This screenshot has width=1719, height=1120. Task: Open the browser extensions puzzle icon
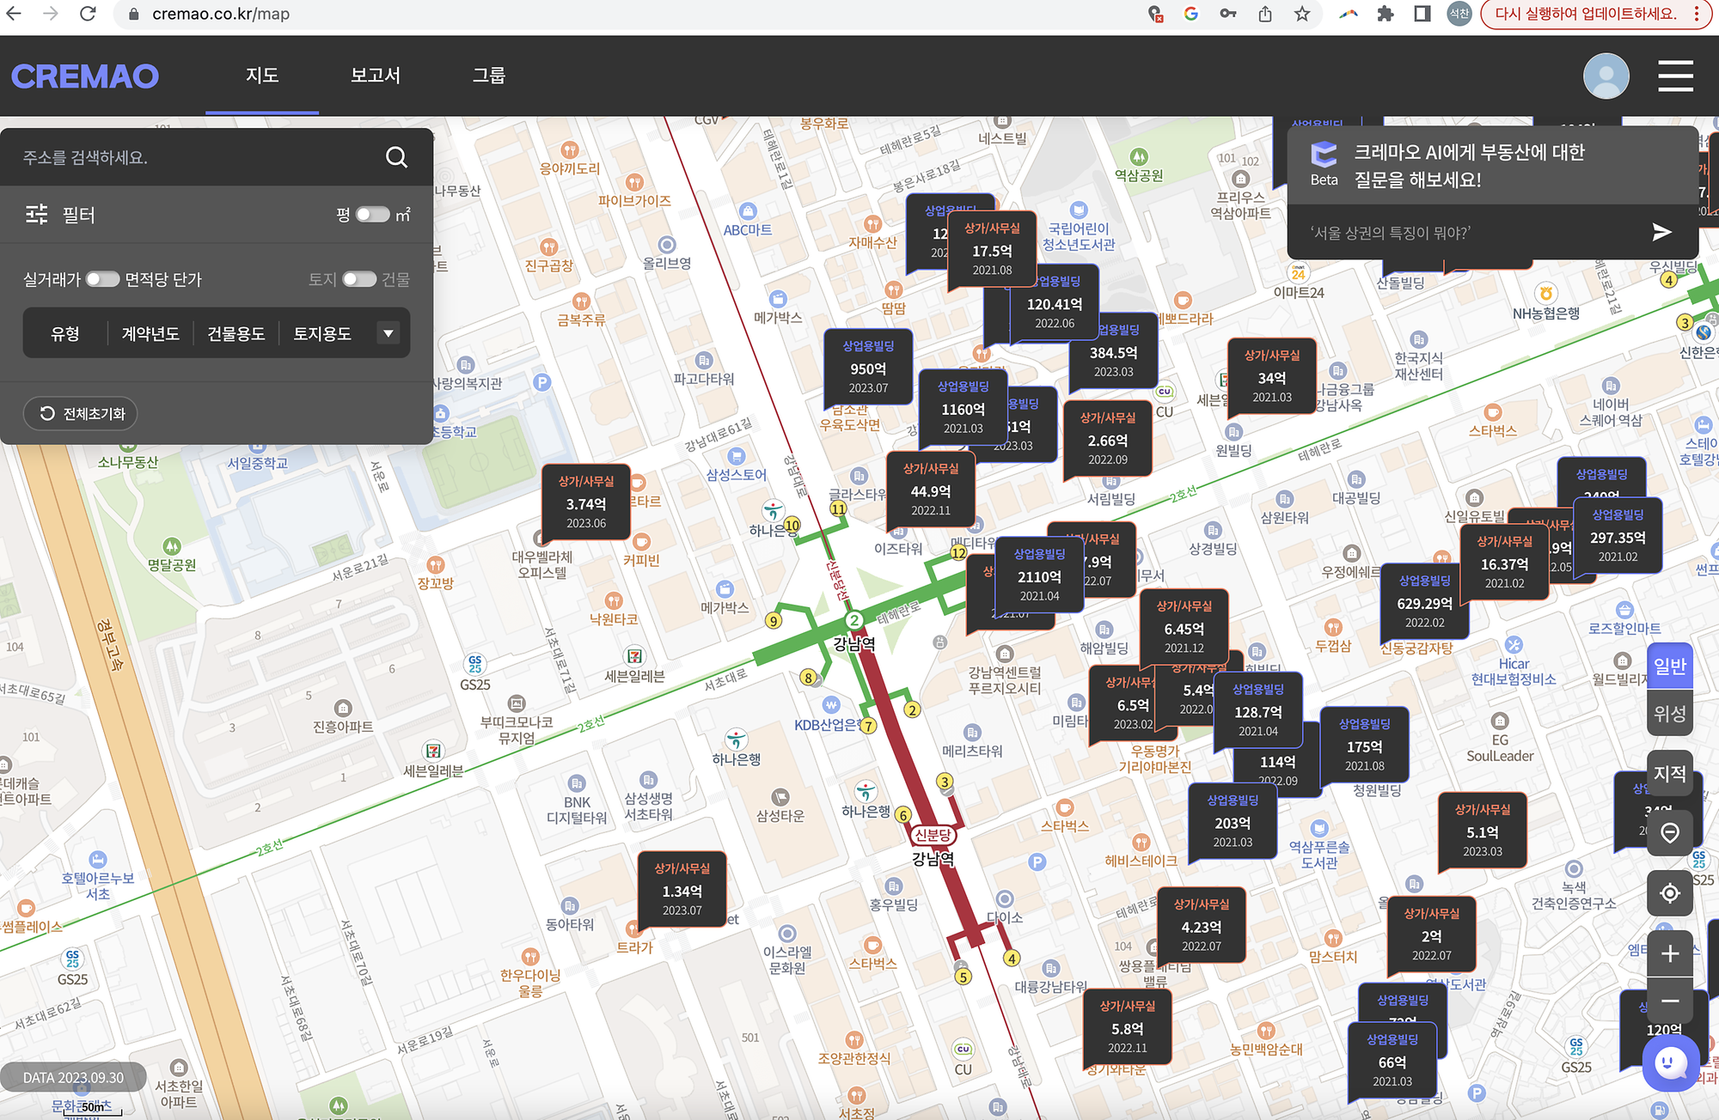(x=1385, y=14)
